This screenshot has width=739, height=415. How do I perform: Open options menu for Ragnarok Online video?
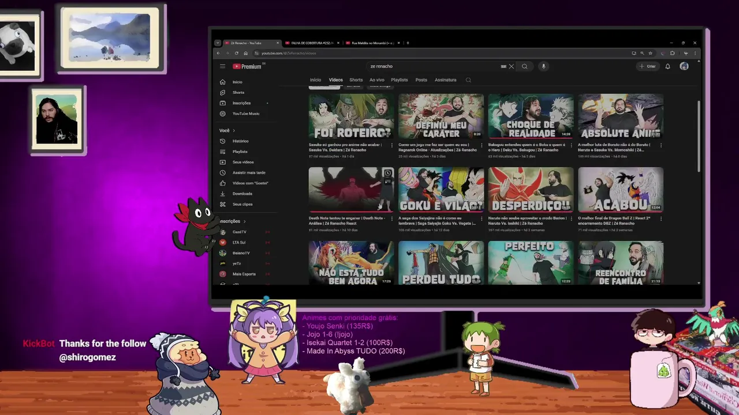coord(482,145)
